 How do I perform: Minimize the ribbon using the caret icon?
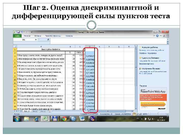[154, 36]
